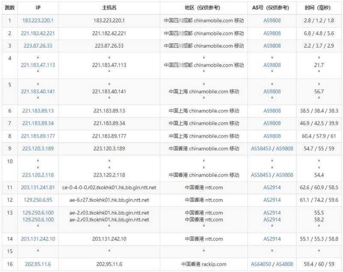Image resolution: width=343 pixels, height=272 pixels.
Task: Open AS58453 link in hop 10 row
Action: (261, 175)
